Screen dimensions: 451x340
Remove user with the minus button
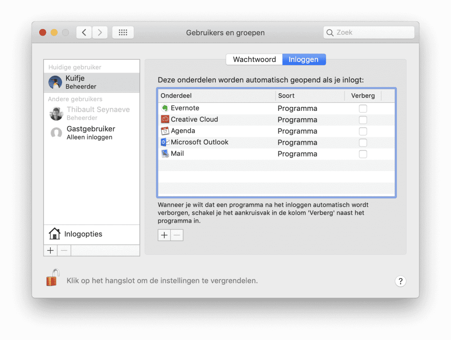[x=64, y=251]
